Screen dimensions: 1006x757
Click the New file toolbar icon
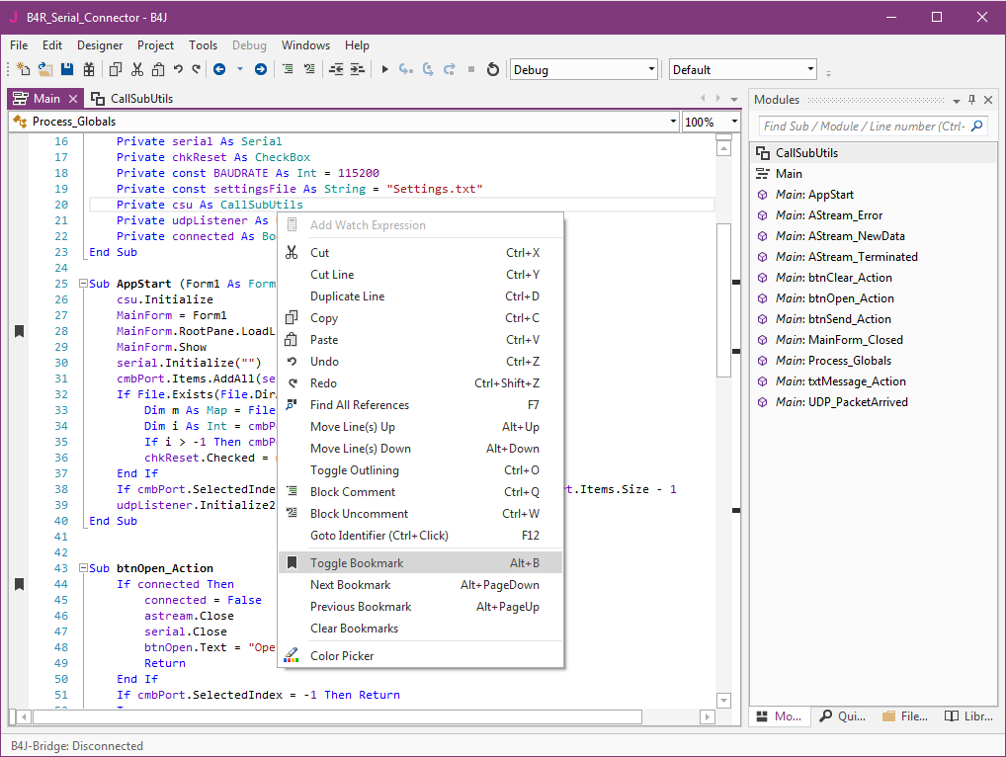(x=23, y=69)
